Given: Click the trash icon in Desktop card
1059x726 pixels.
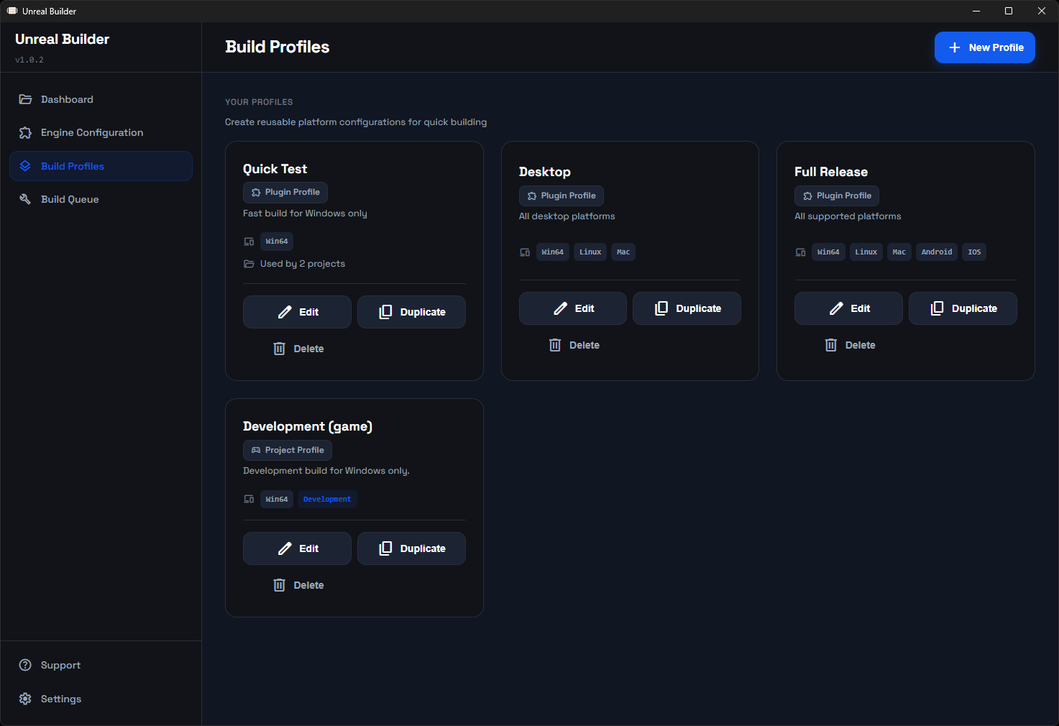Looking at the screenshot, I should tap(555, 345).
